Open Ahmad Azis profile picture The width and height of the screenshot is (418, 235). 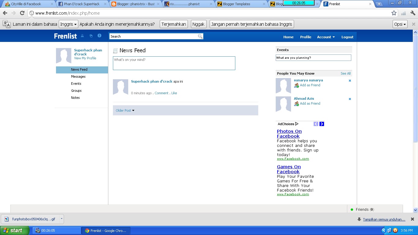click(283, 104)
